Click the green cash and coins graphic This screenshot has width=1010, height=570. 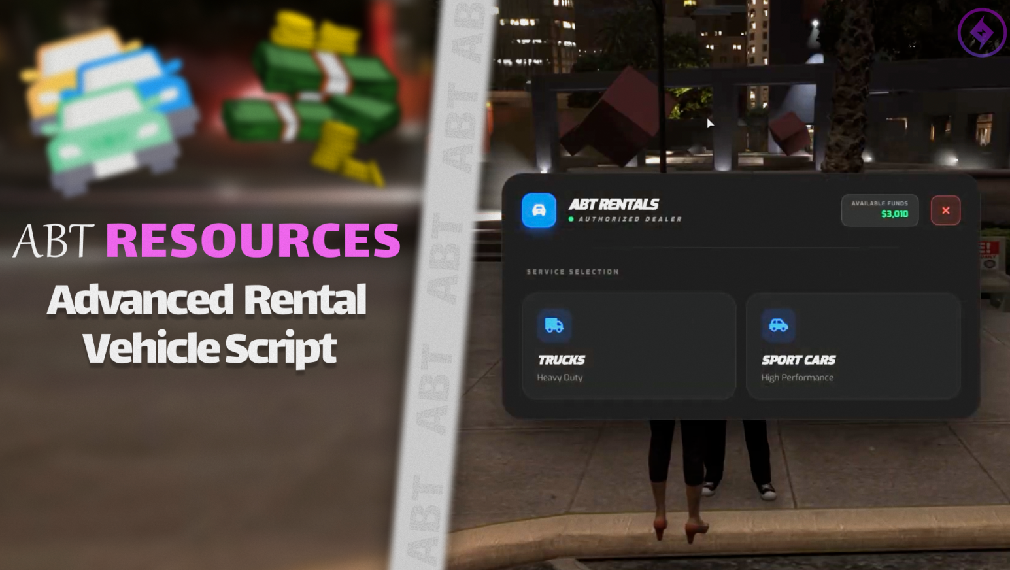click(x=314, y=92)
